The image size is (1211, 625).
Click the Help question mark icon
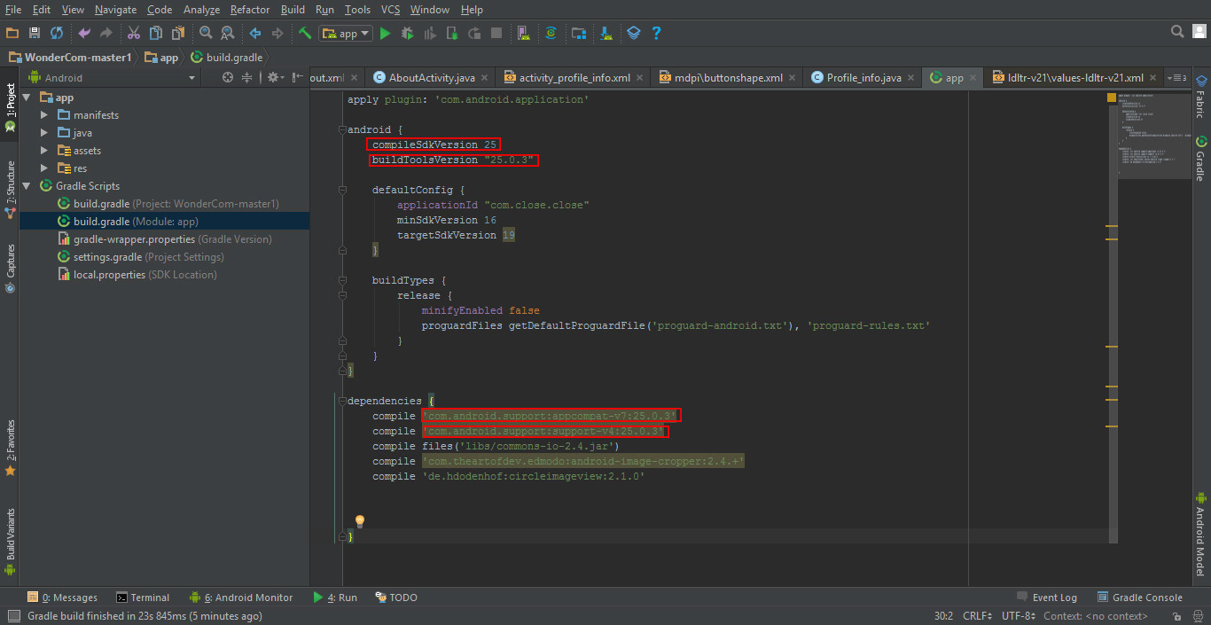coord(656,33)
